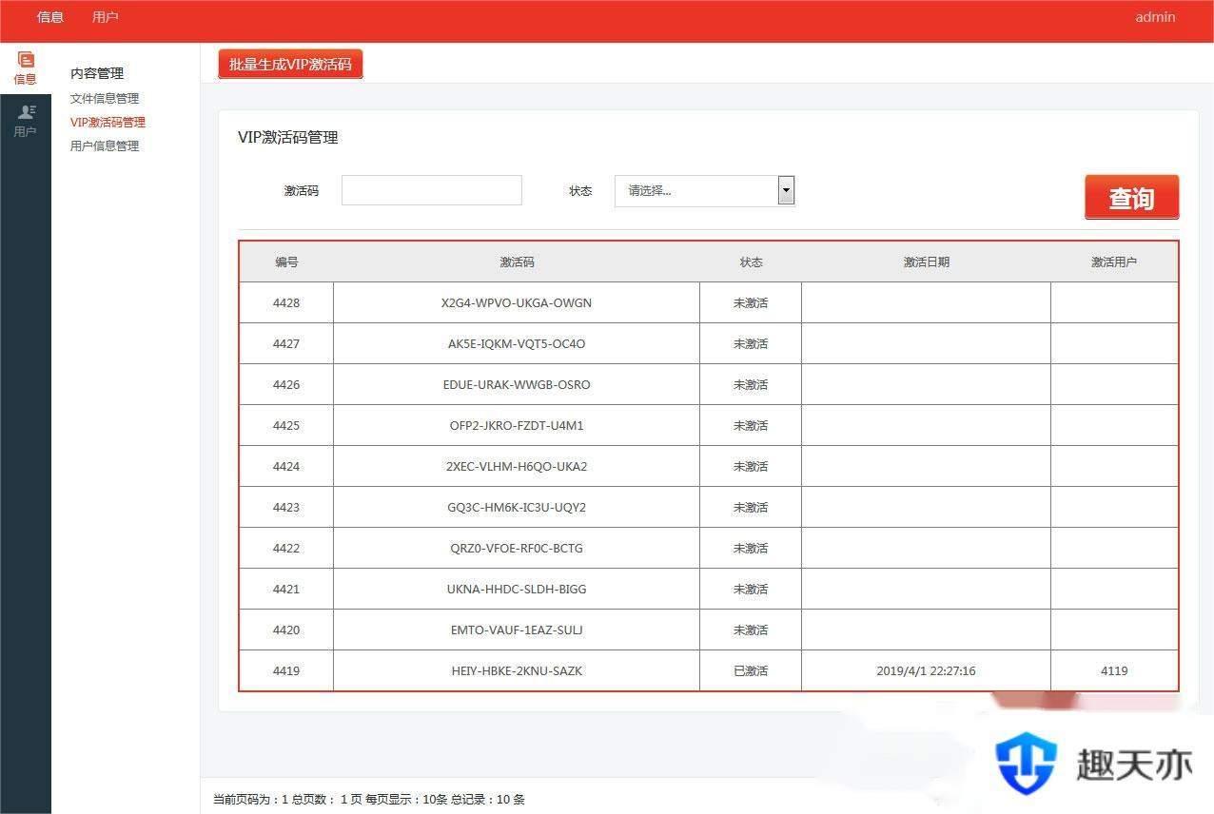
Task: Select VIP激活码管理 menu item
Action: click(108, 122)
